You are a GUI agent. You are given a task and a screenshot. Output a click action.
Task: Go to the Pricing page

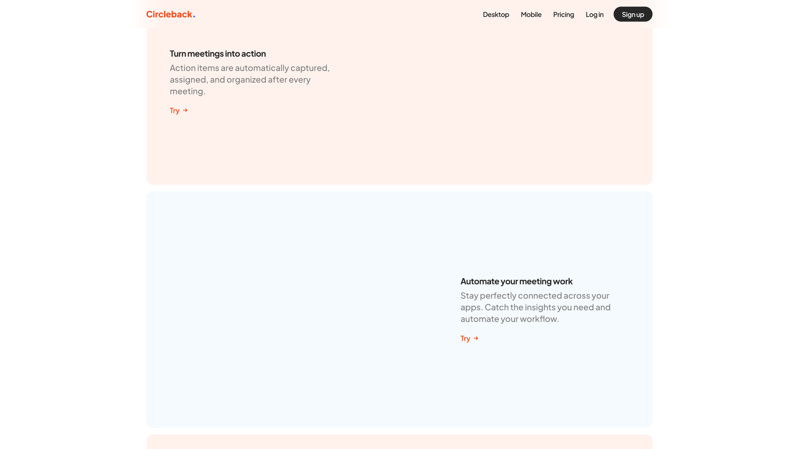(563, 15)
